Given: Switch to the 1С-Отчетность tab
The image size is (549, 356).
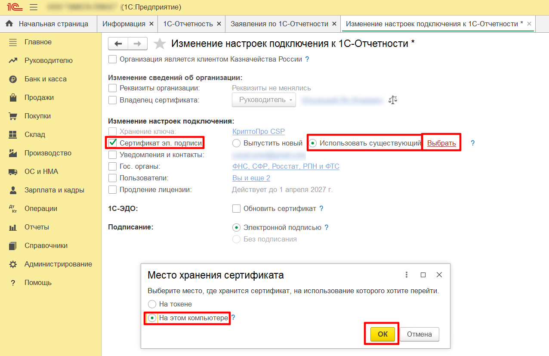Looking at the screenshot, I should tap(188, 24).
